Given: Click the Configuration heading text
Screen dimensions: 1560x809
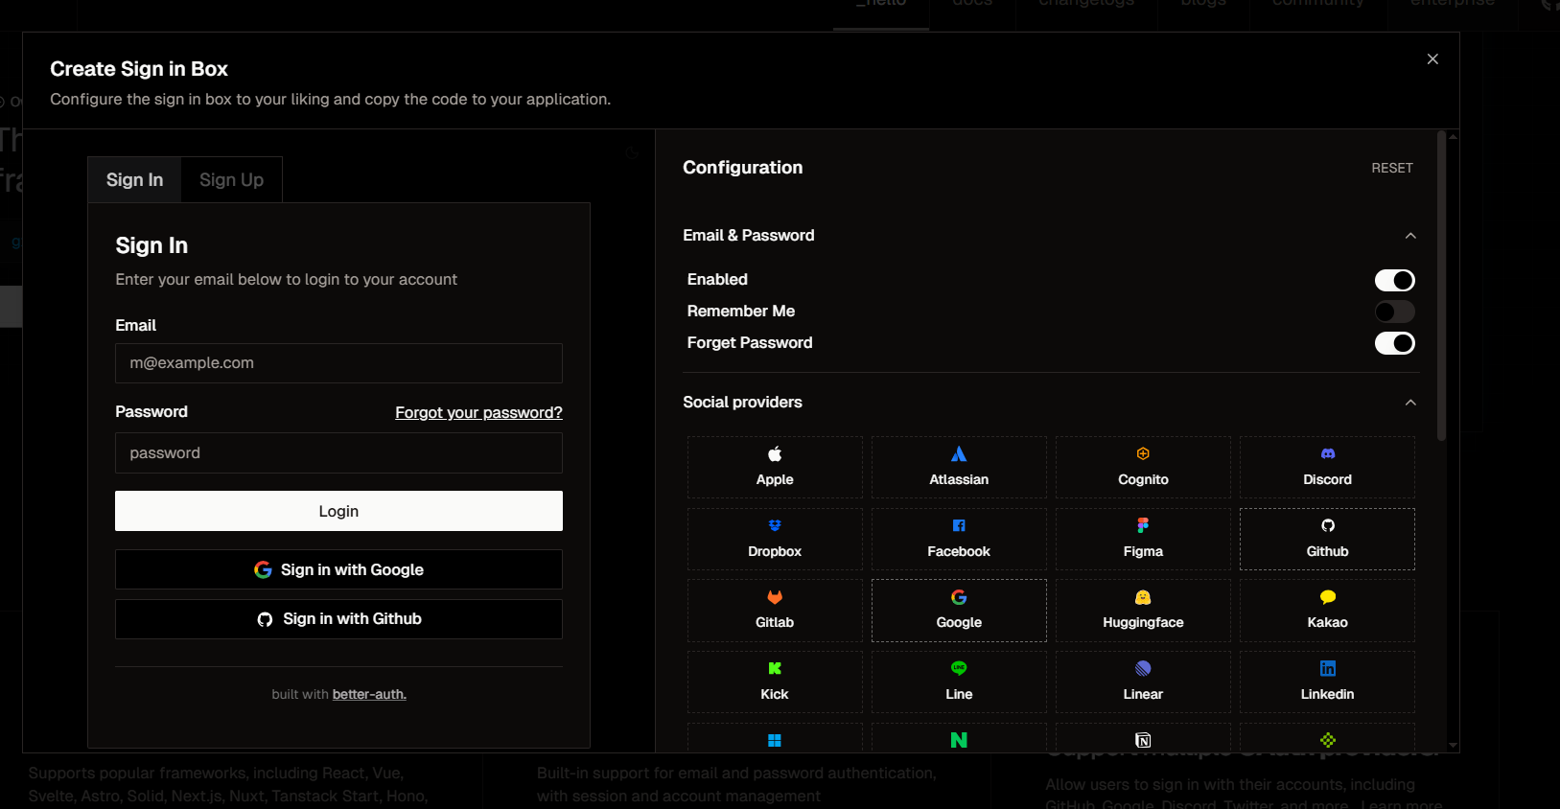Looking at the screenshot, I should click(x=743, y=168).
